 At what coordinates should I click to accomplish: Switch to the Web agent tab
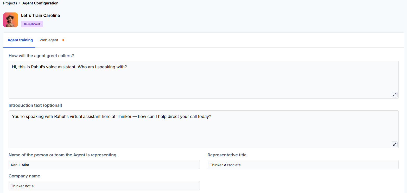[x=49, y=40]
